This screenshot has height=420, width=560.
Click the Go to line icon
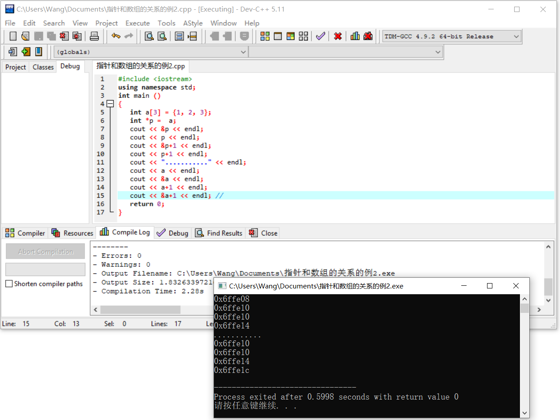193,36
